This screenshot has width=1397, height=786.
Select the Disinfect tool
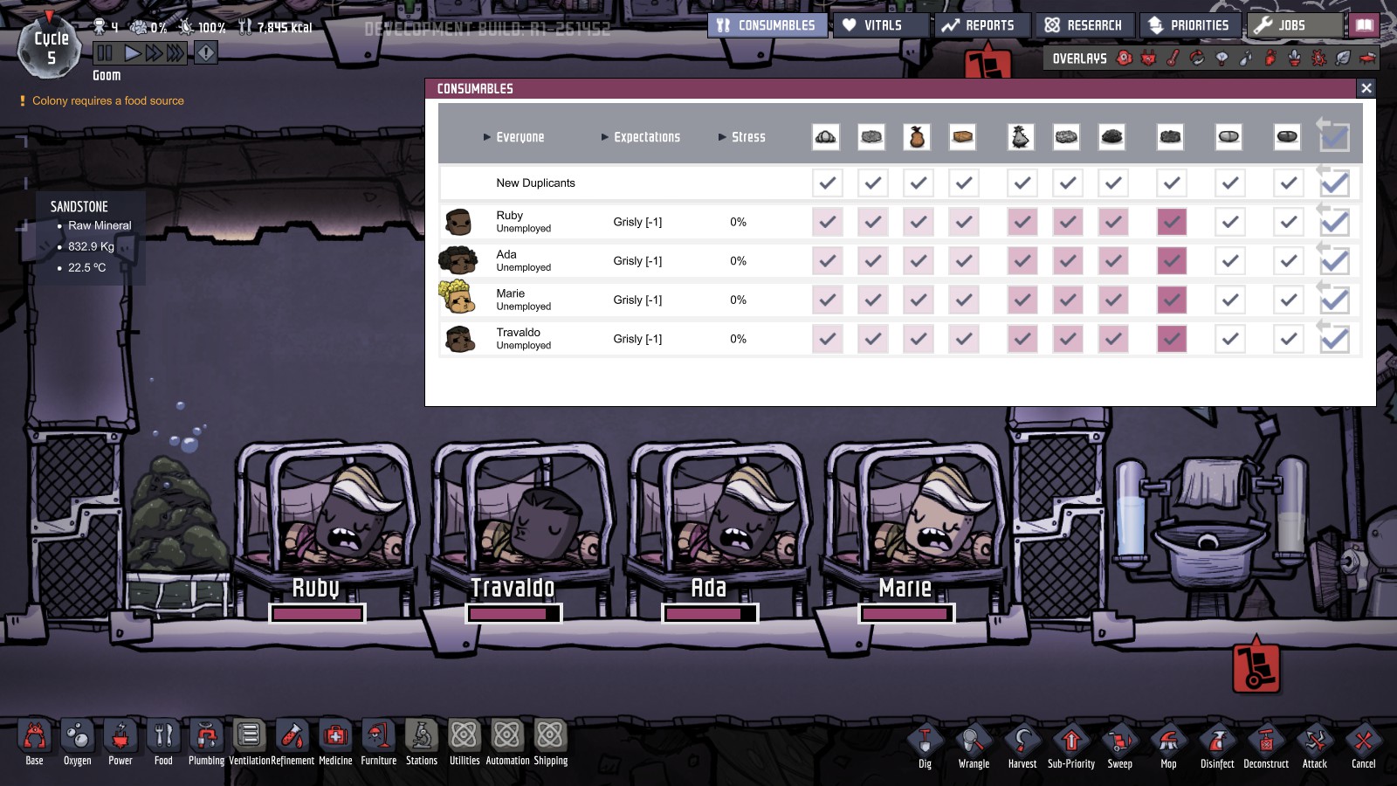click(1217, 747)
